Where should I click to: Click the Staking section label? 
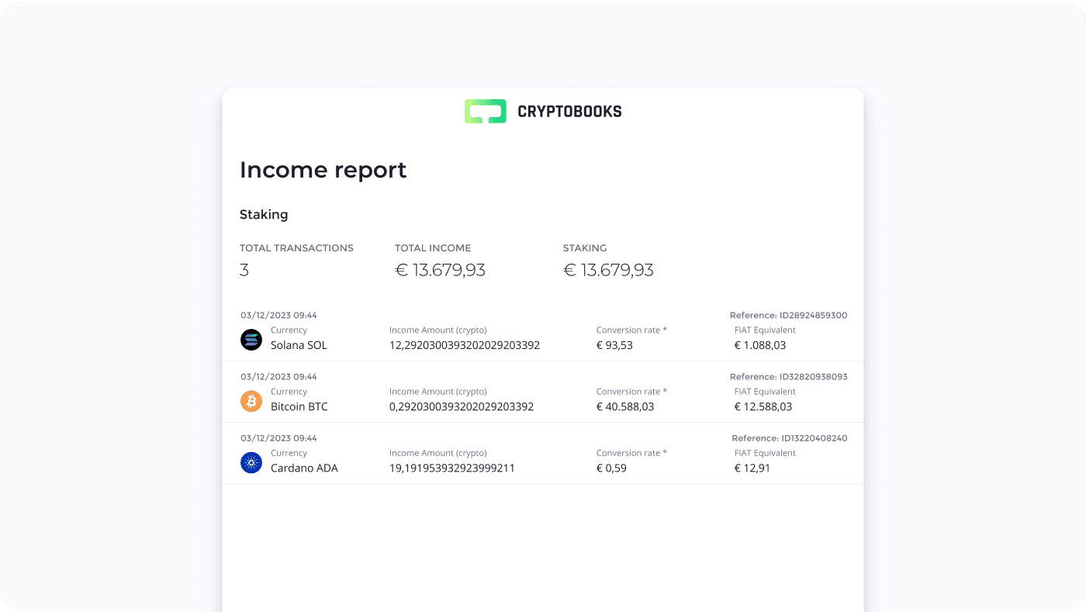tap(264, 214)
